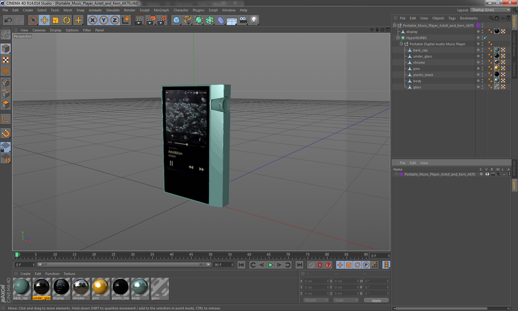Activate the Move tool in top toolbar

(x=44, y=20)
